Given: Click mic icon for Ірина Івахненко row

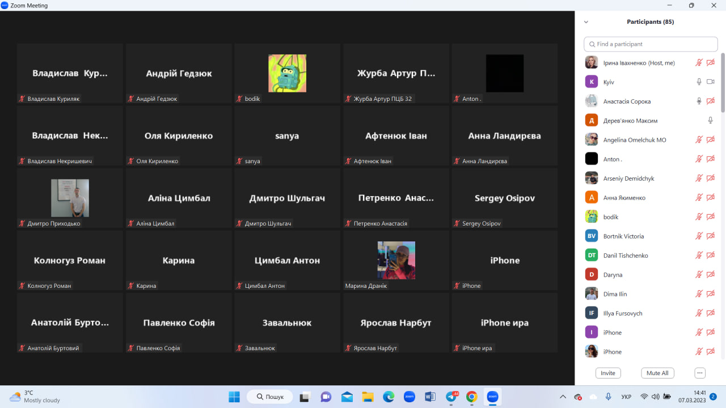Looking at the screenshot, I should point(699,63).
